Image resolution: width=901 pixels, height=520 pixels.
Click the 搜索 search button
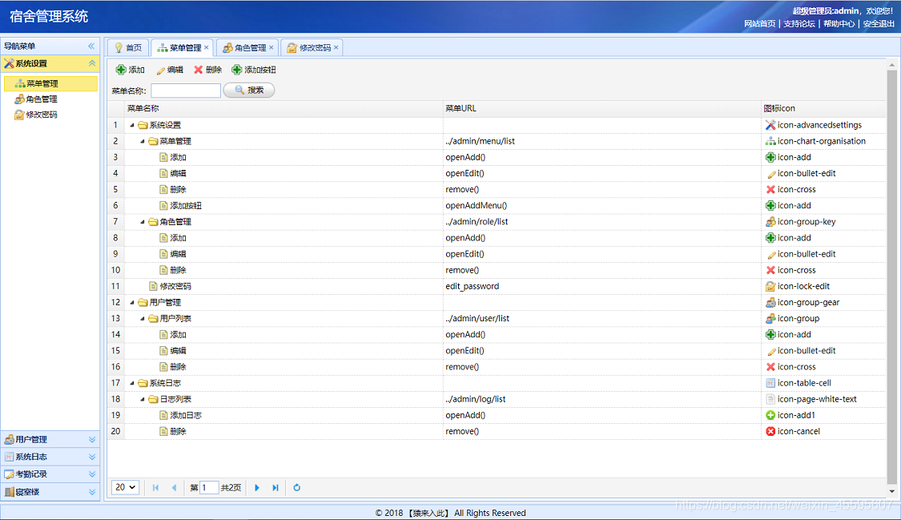tap(249, 91)
